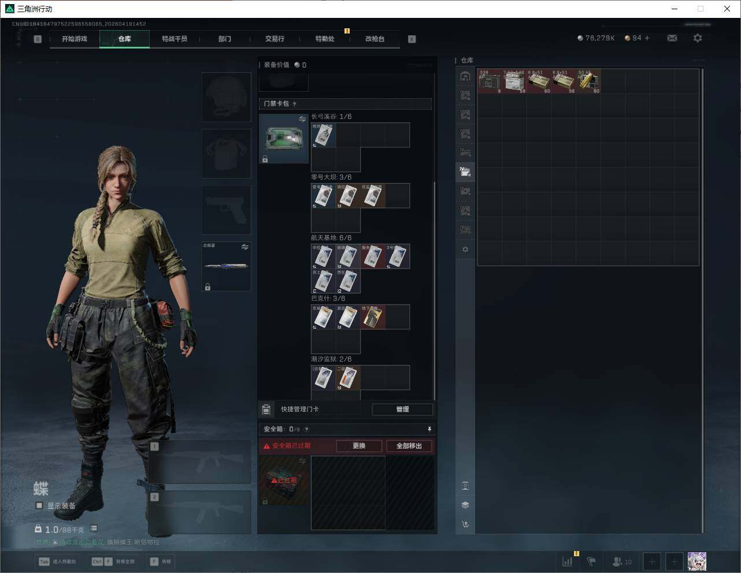Click the left tab-navigation arrow in top bar
This screenshot has height=573, width=741.
(x=38, y=39)
